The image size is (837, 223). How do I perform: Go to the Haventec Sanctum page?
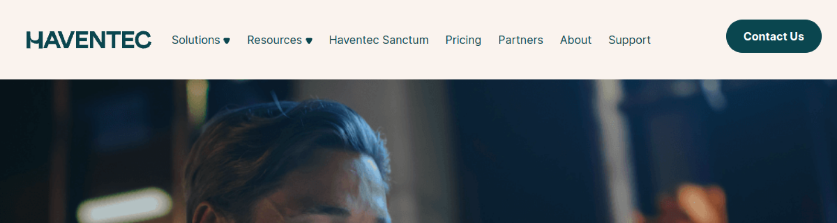379,40
